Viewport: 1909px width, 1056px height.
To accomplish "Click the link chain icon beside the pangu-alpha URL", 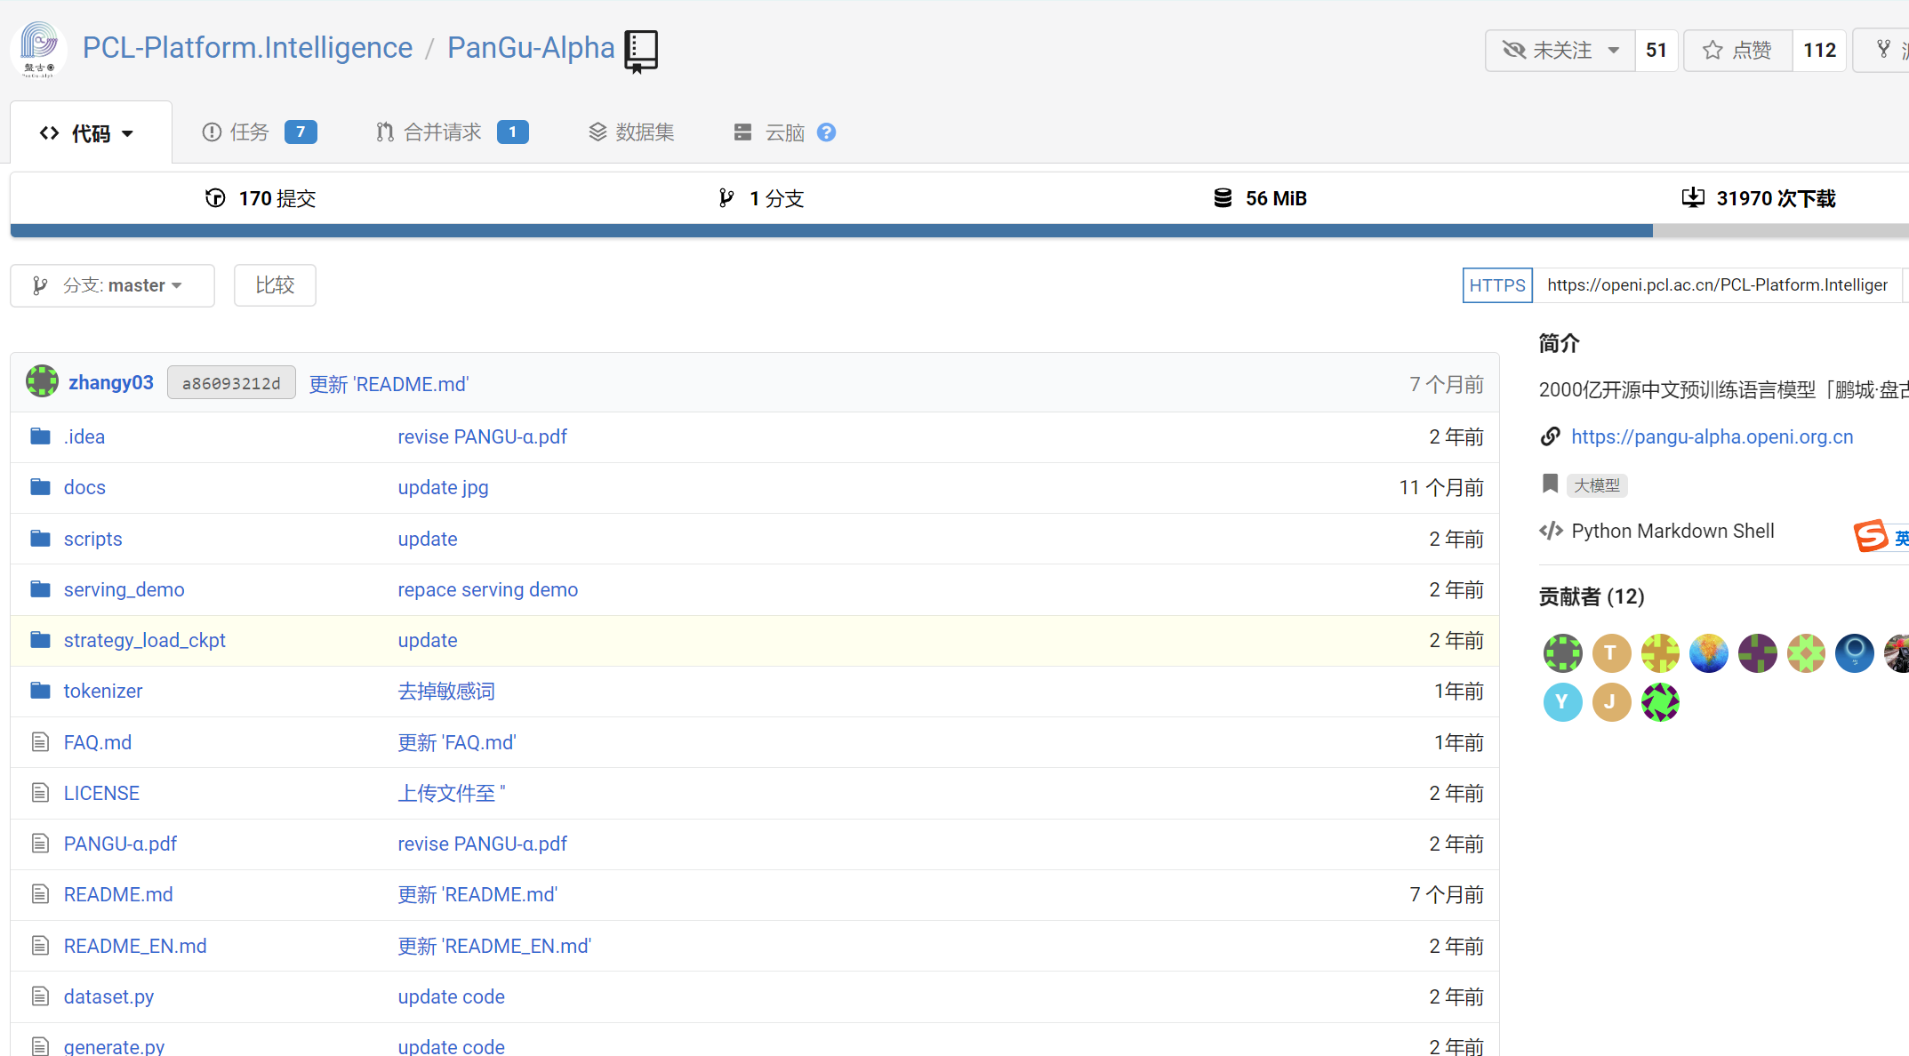I will click(x=1550, y=436).
